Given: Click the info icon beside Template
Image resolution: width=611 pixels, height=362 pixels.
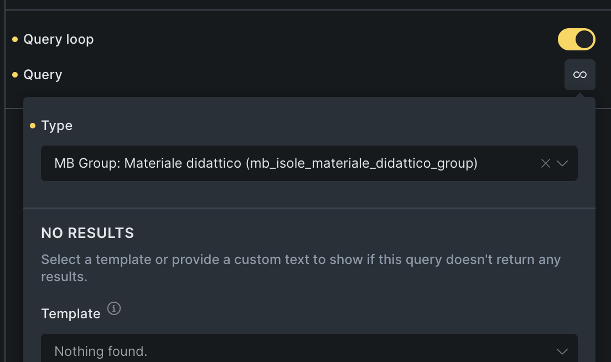Looking at the screenshot, I should point(114,308).
